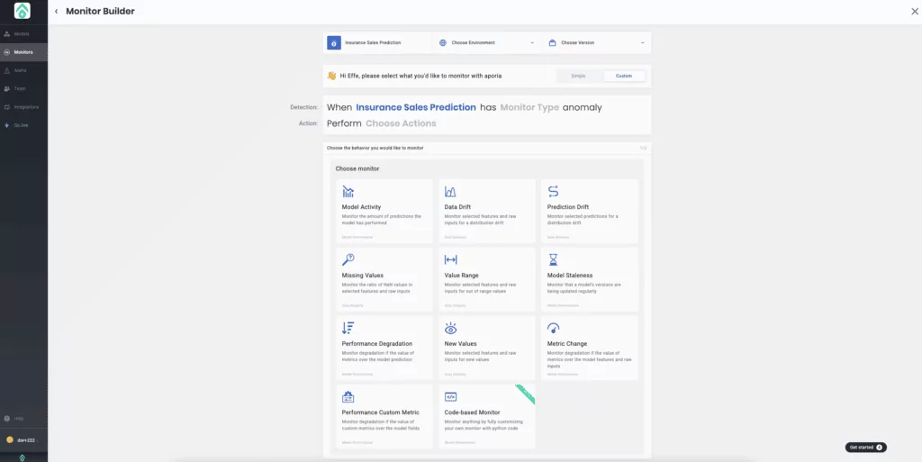Screen dimensions: 922x462
Task: Select the Missing Values magnifier icon
Action: [x=348, y=259]
